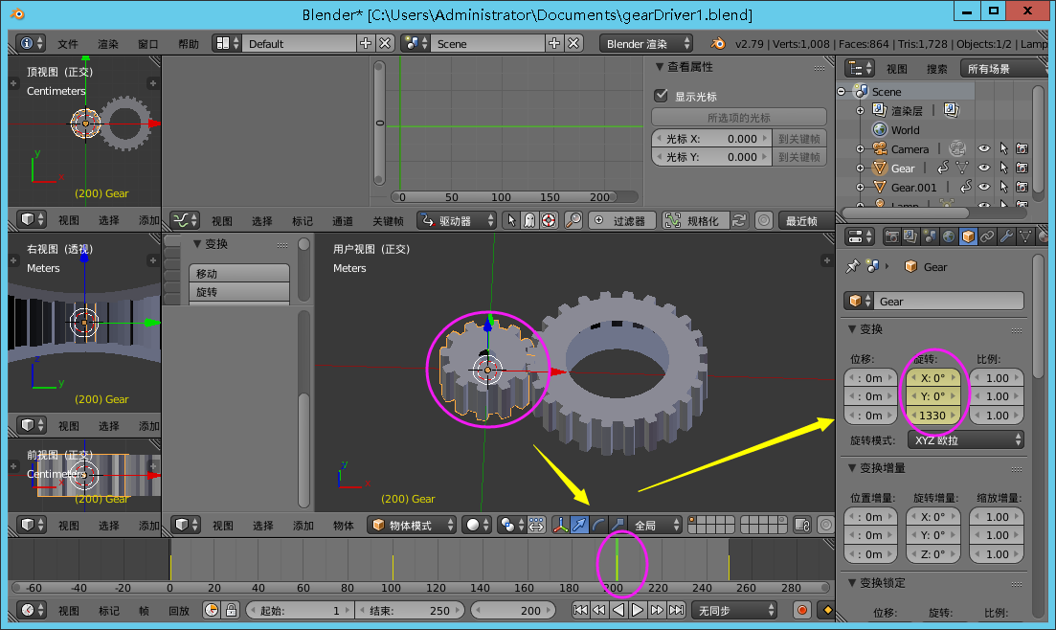Select the scale manipulator icon

coord(617,525)
